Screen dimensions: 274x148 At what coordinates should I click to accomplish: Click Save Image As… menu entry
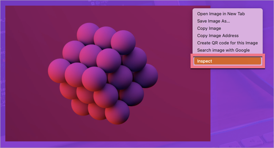pos(213,21)
